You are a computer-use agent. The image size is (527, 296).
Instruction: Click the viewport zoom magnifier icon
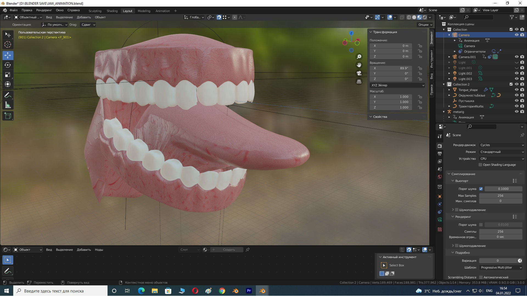click(359, 56)
